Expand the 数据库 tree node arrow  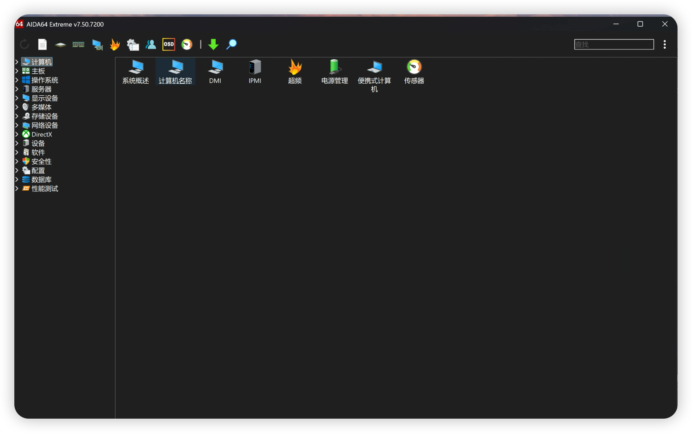(17, 179)
